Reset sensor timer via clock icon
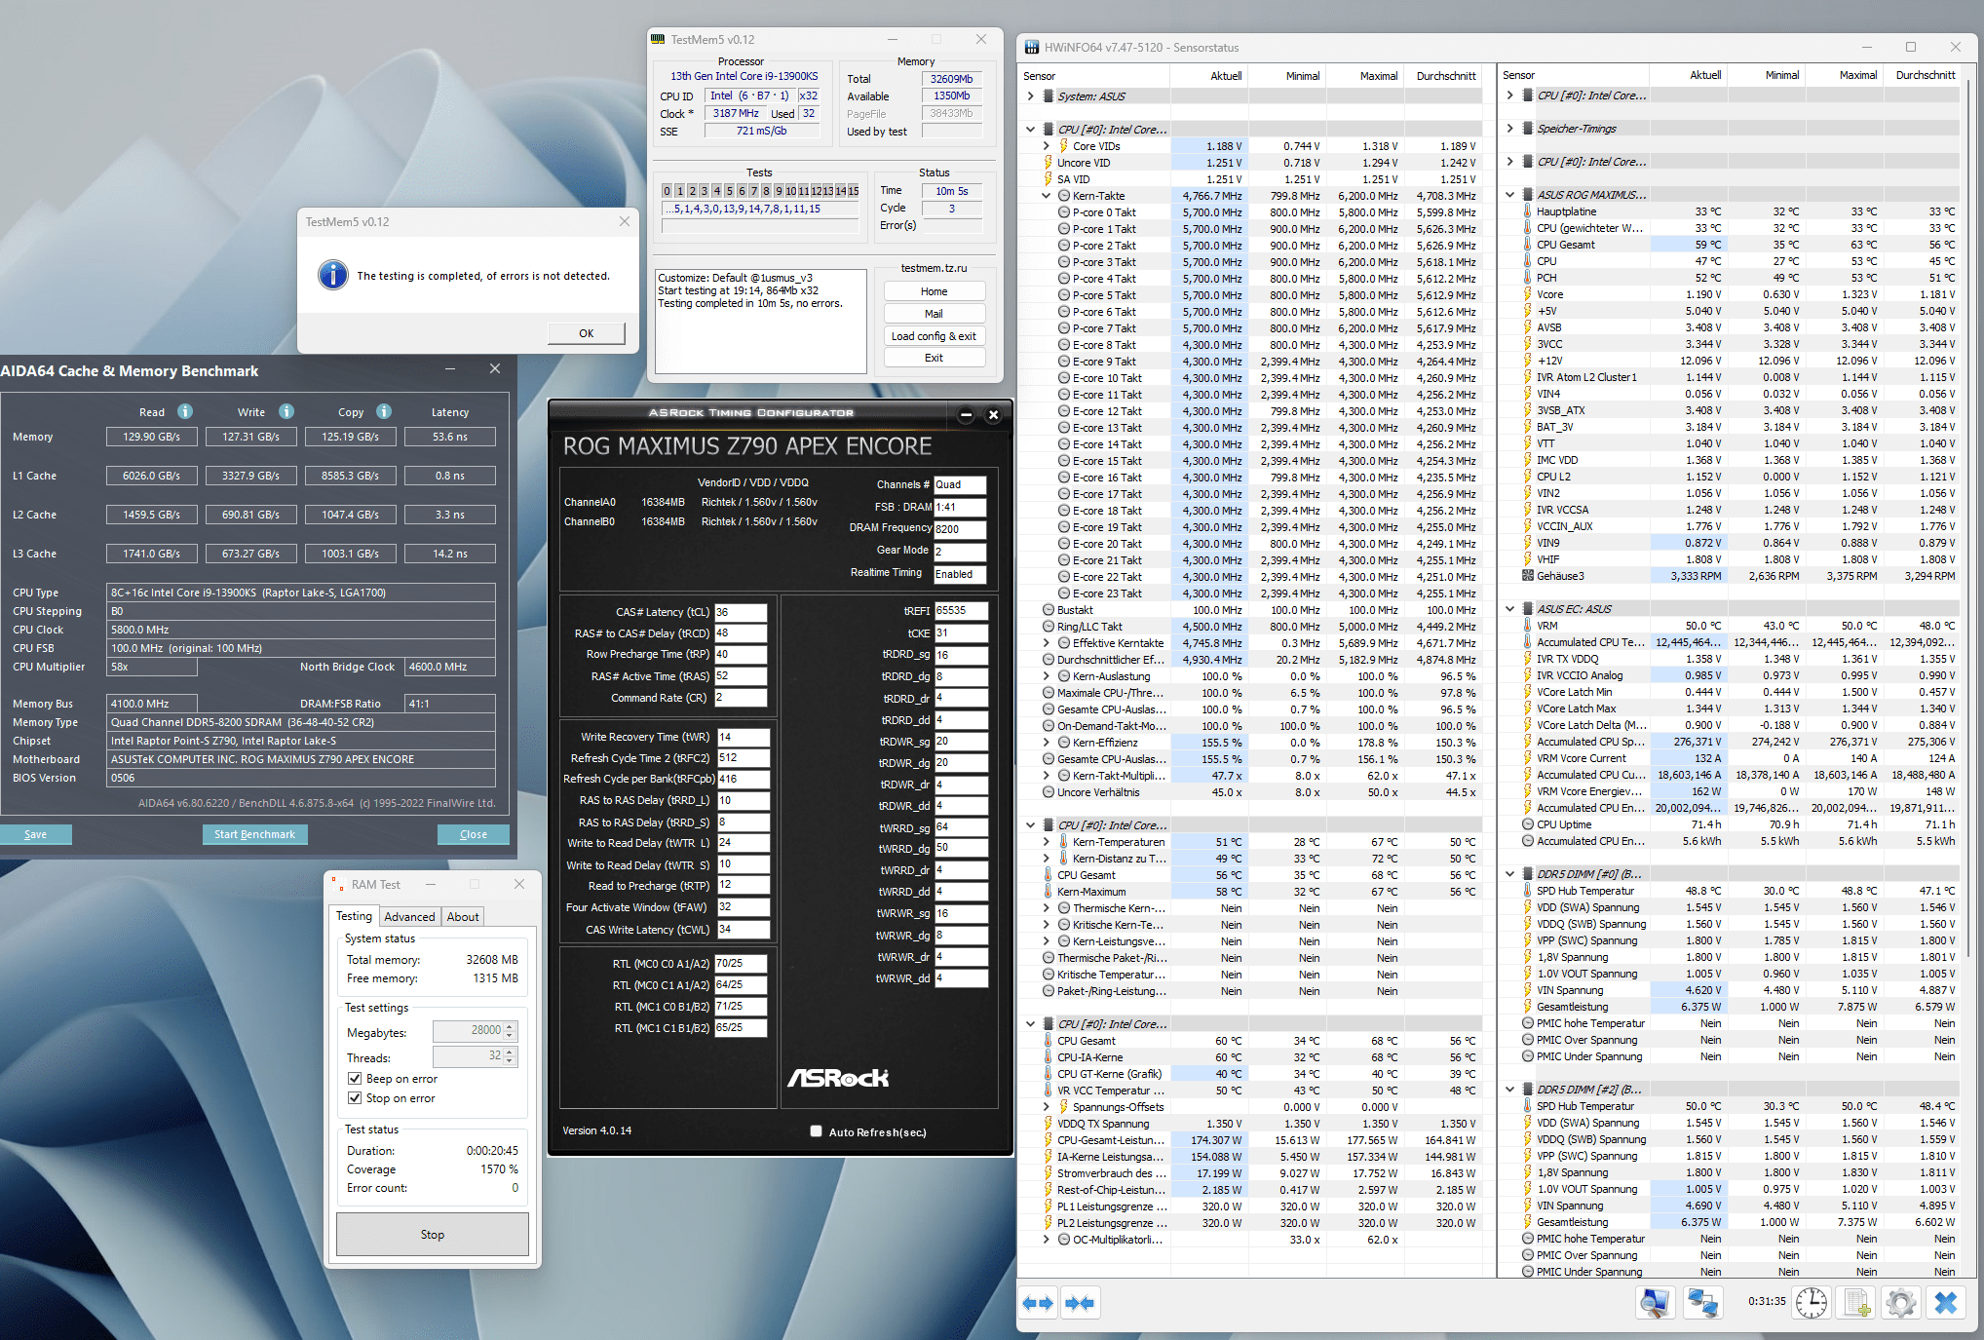This screenshot has width=1984, height=1340. point(1812,1303)
